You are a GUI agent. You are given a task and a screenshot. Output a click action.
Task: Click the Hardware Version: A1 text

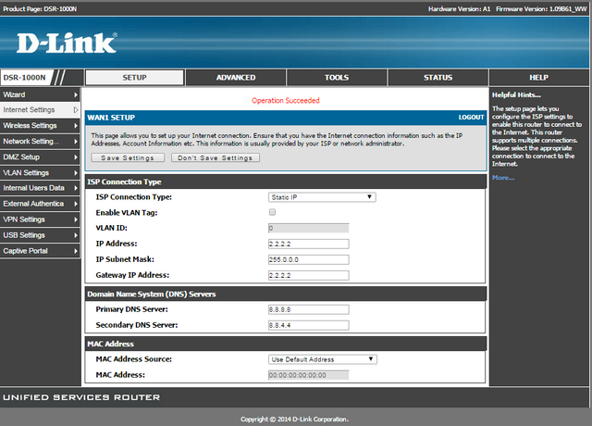click(459, 8)
